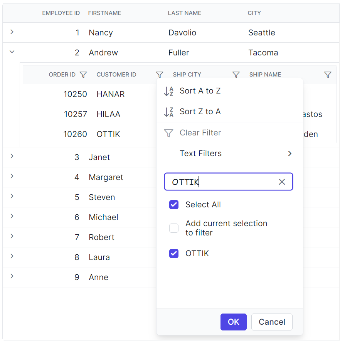Click the Last Name column header
This screenshot has width=340, height=342.
184,13
